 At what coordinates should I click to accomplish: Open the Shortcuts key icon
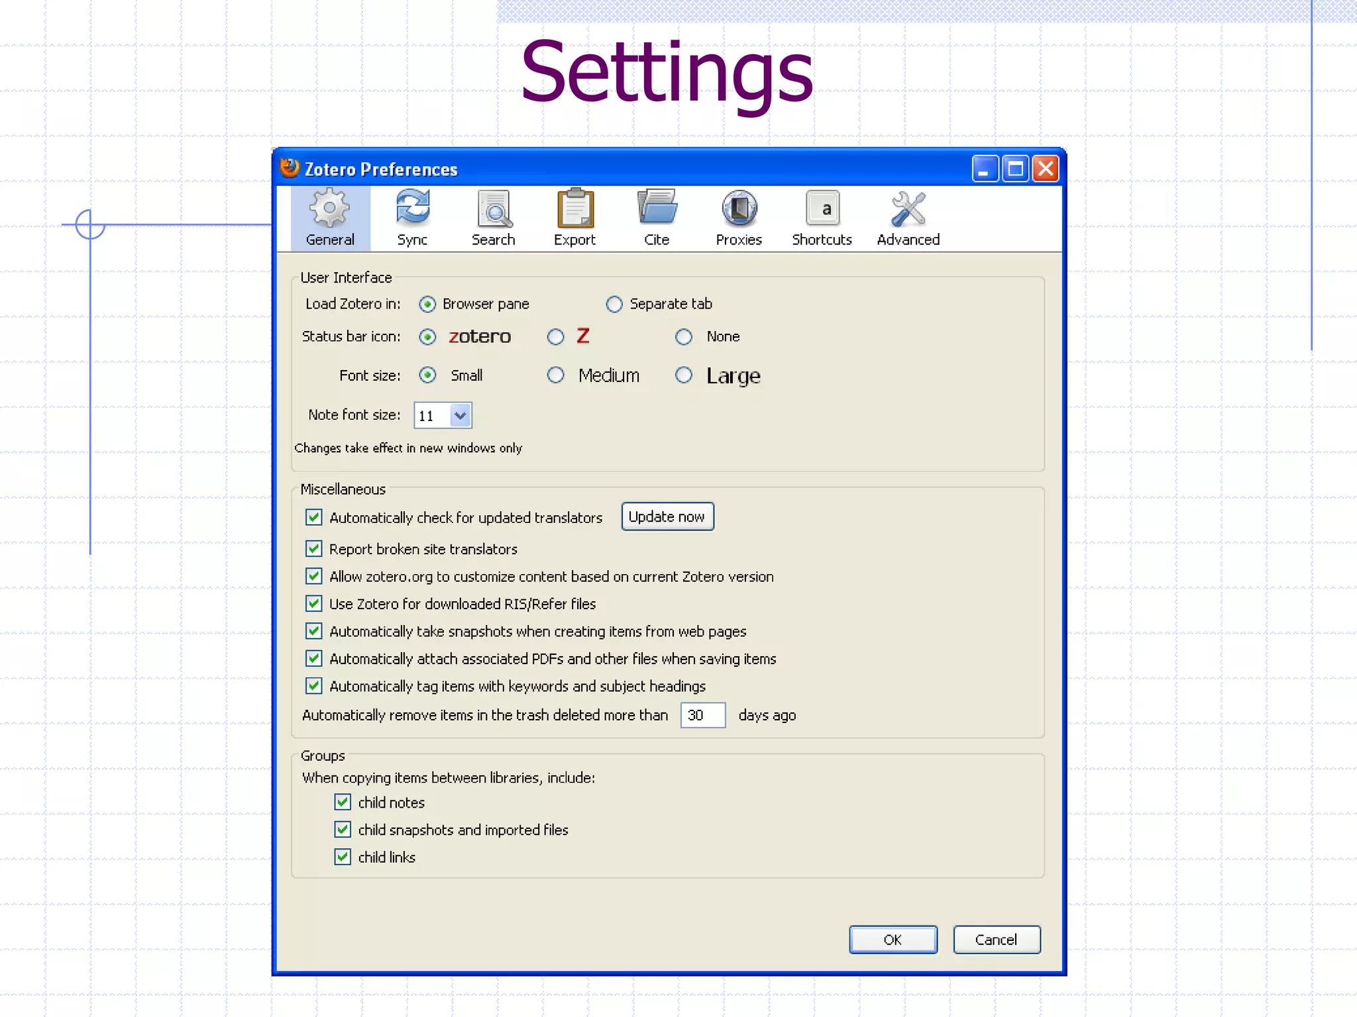click(822, 209)
